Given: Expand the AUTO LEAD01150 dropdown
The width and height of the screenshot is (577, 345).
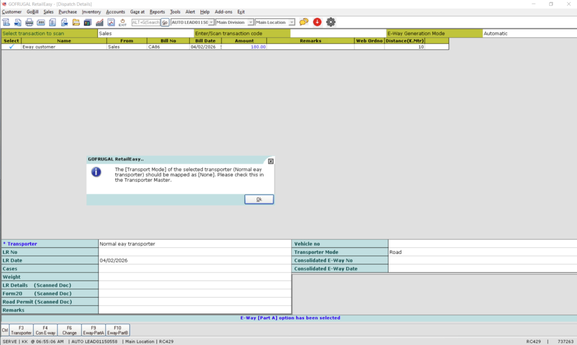Looking at the screenshot, I should pyautogui.click(x=211, y=22).
